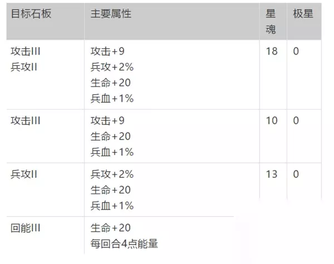The height and width of the screenshot is (264, 334).
Task: Select the 极星 column header
Action: point(303,14)
